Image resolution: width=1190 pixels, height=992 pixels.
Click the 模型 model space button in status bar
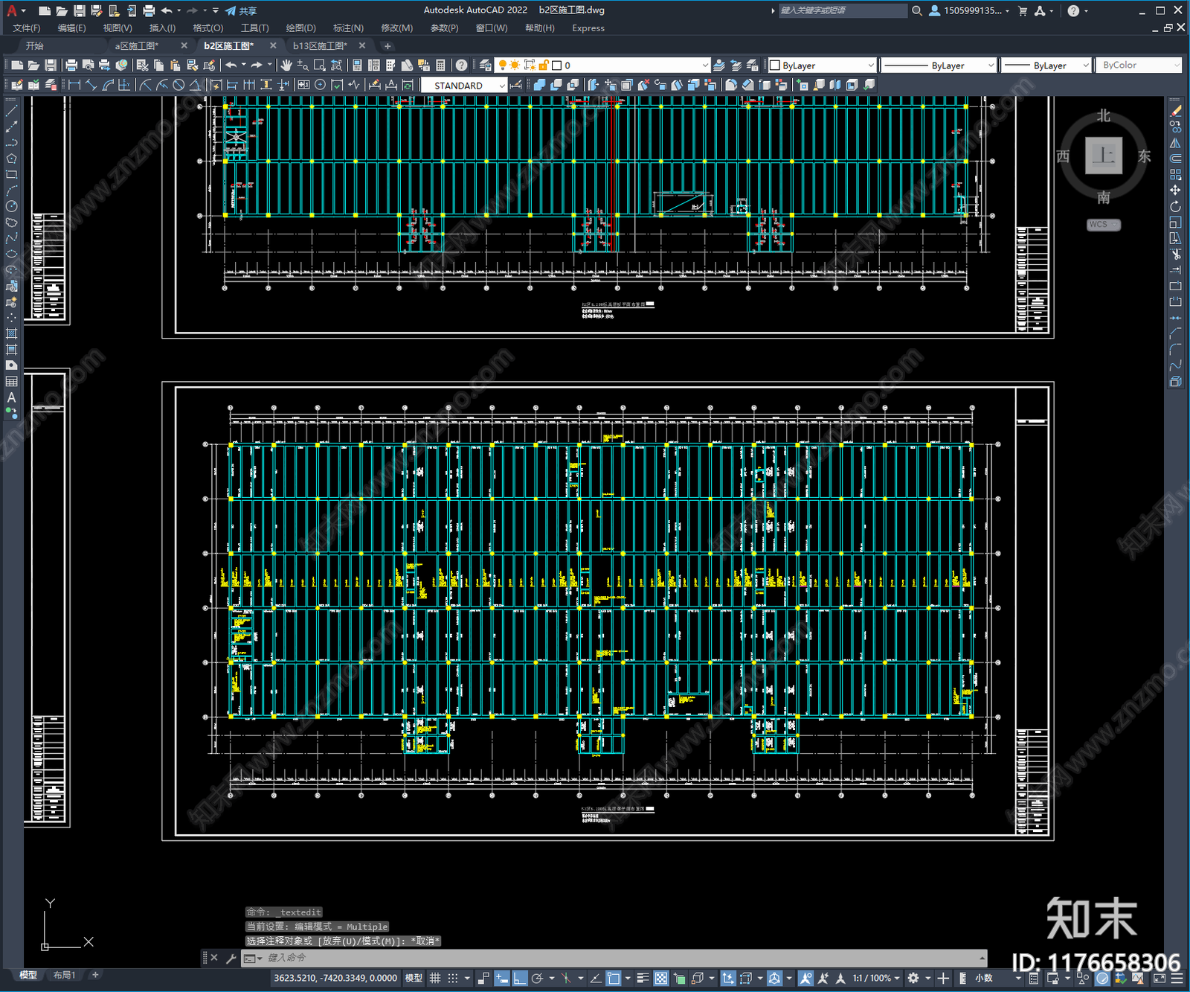click(x=414, y=978)
